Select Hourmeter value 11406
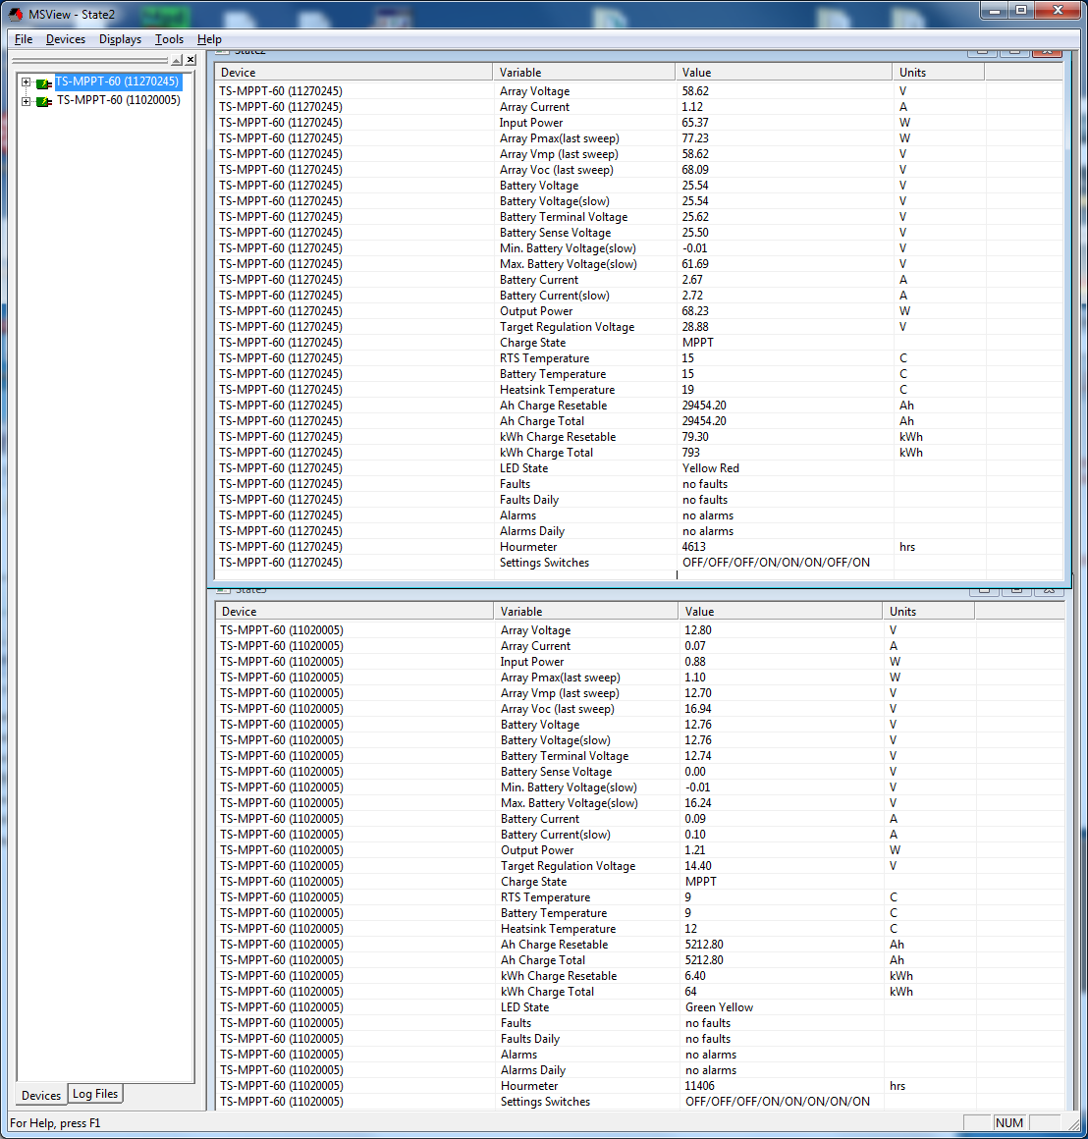Viewport: 1088px width, 1139px height. 699,1086
